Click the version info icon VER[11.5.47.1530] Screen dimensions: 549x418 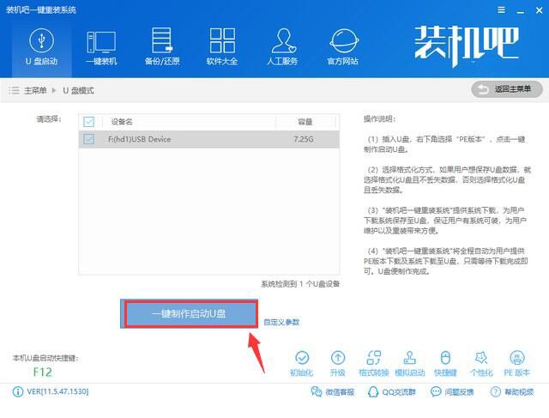(x=17, y=391)
